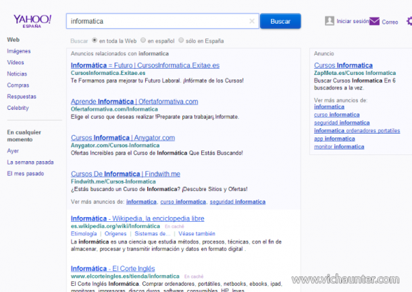Switch to Noticias results
Viewport: 412px width, 292px height.
tap(17, 74)
